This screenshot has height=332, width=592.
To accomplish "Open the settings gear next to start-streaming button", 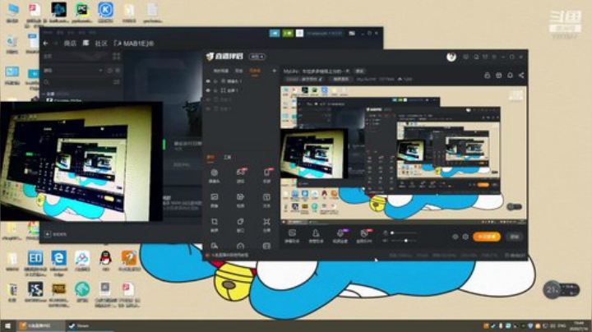I will 465,237.
